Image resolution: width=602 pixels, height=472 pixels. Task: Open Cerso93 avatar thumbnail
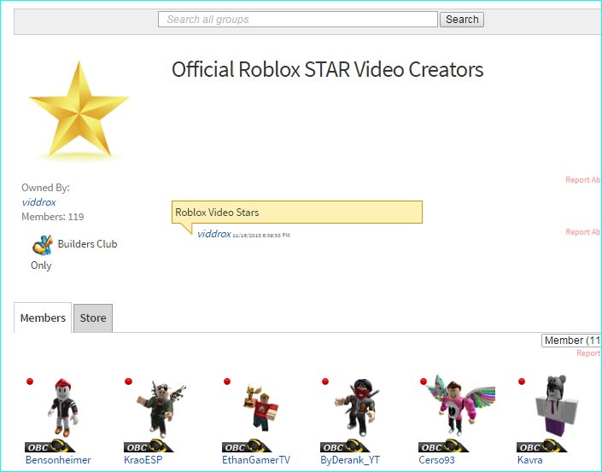pyautogui.click(x=461, y=405)
